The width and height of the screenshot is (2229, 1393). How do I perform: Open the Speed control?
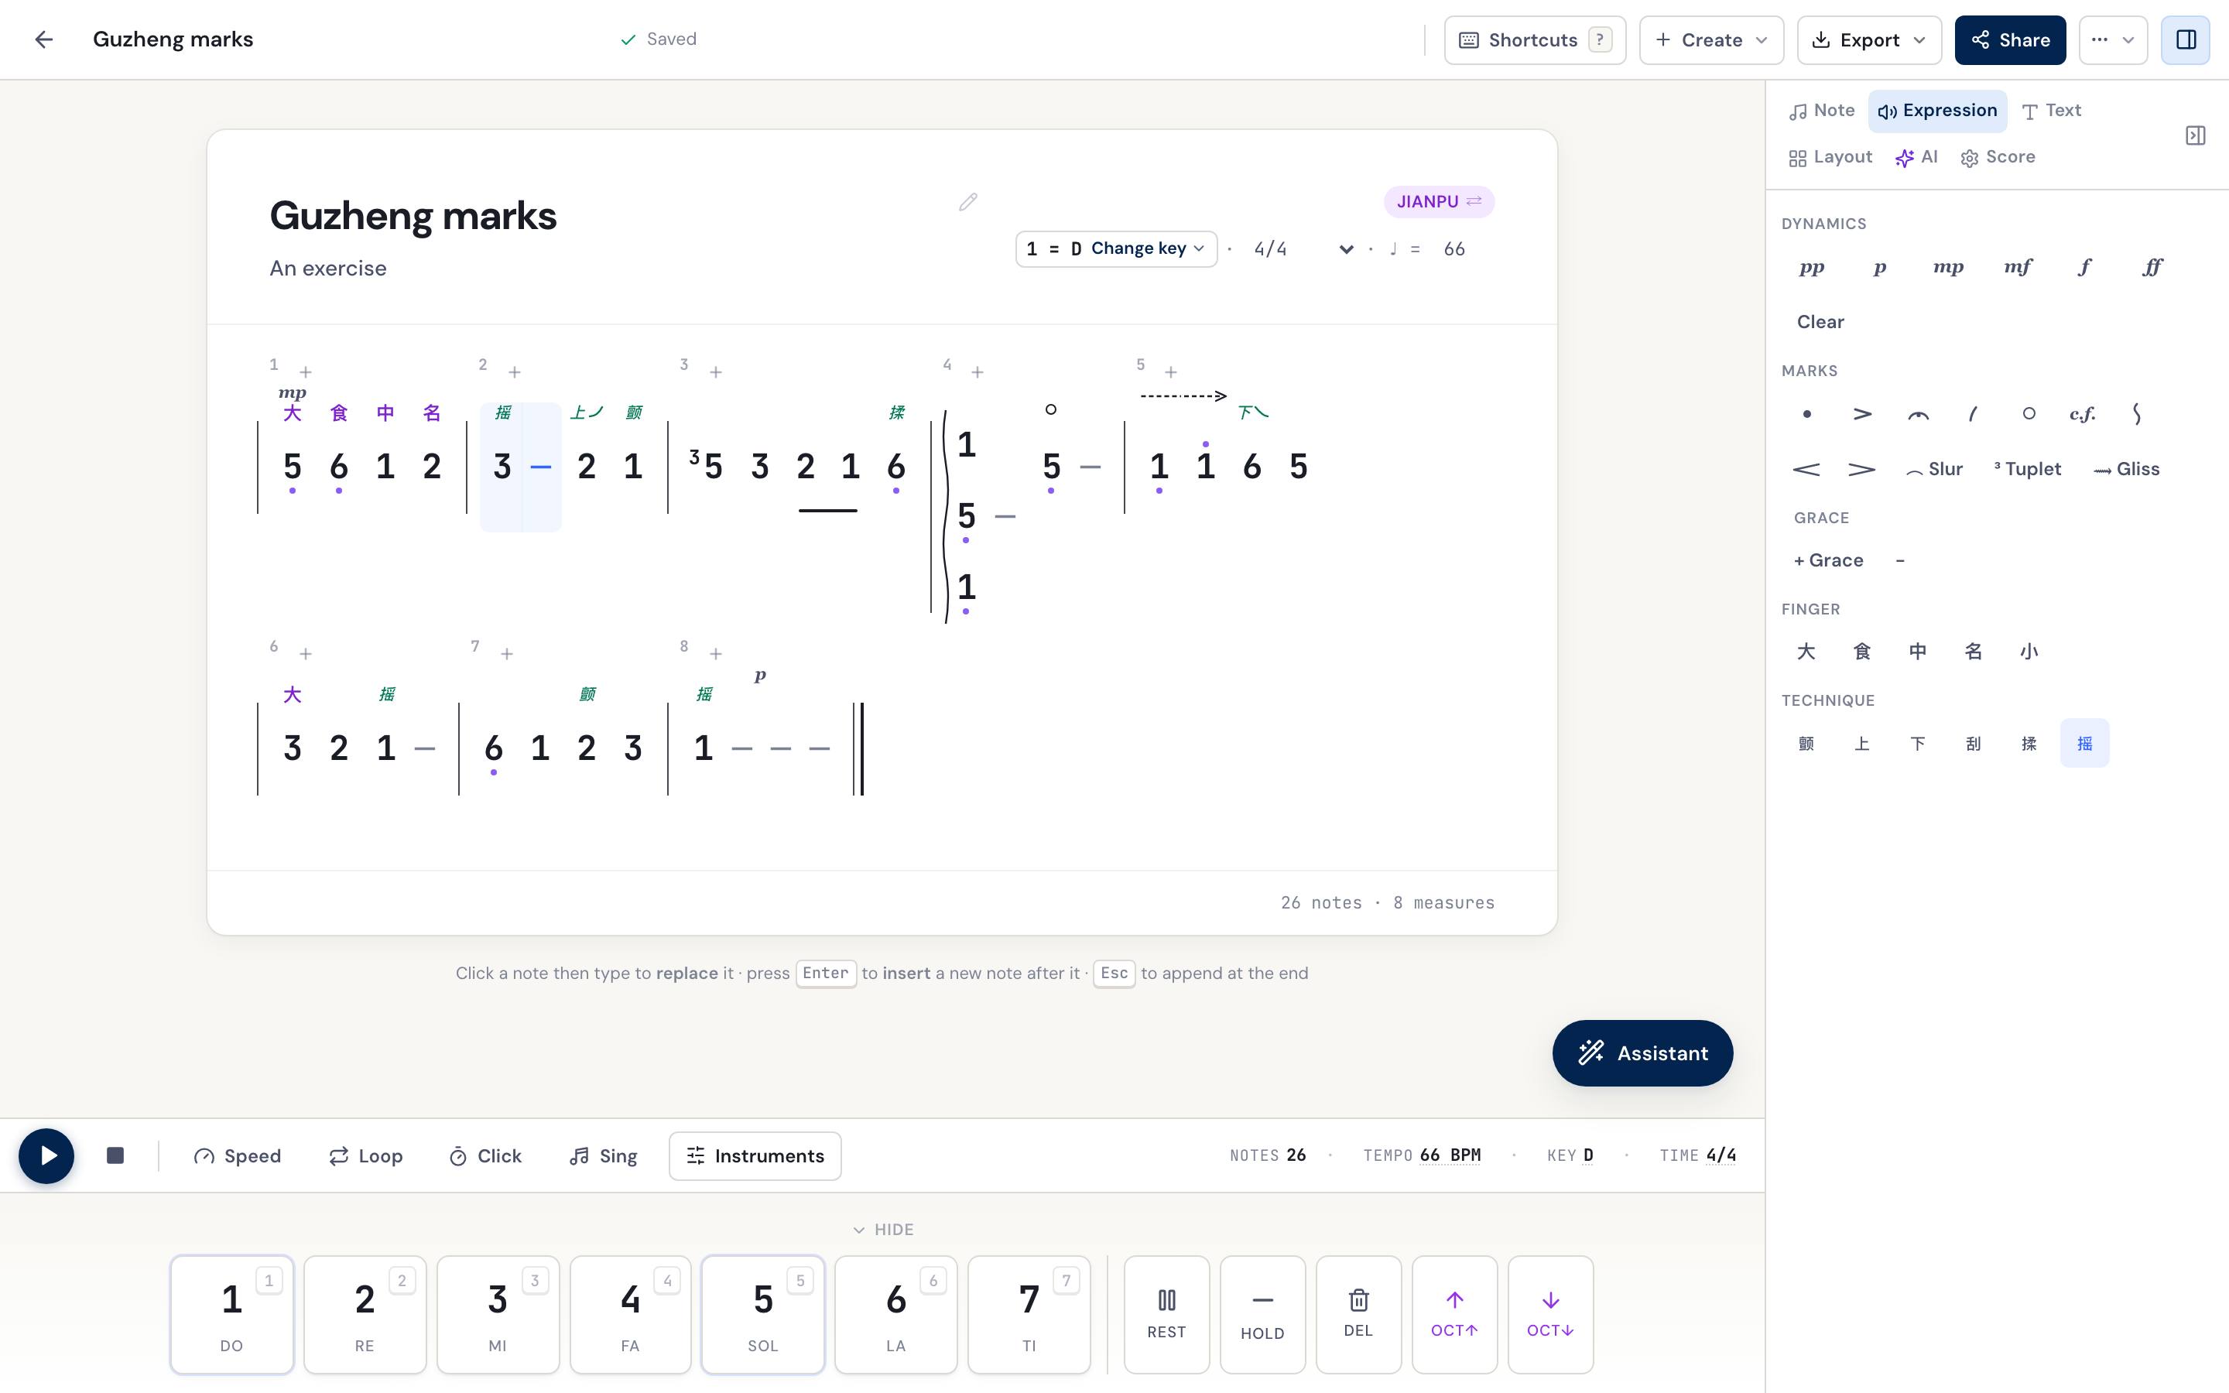point(238,1155)
